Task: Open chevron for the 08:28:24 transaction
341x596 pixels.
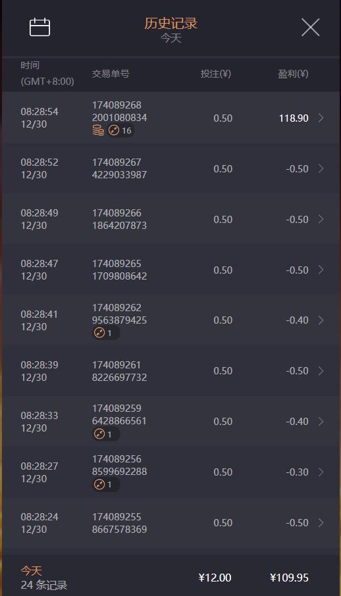Action: [x=321, y=522]
